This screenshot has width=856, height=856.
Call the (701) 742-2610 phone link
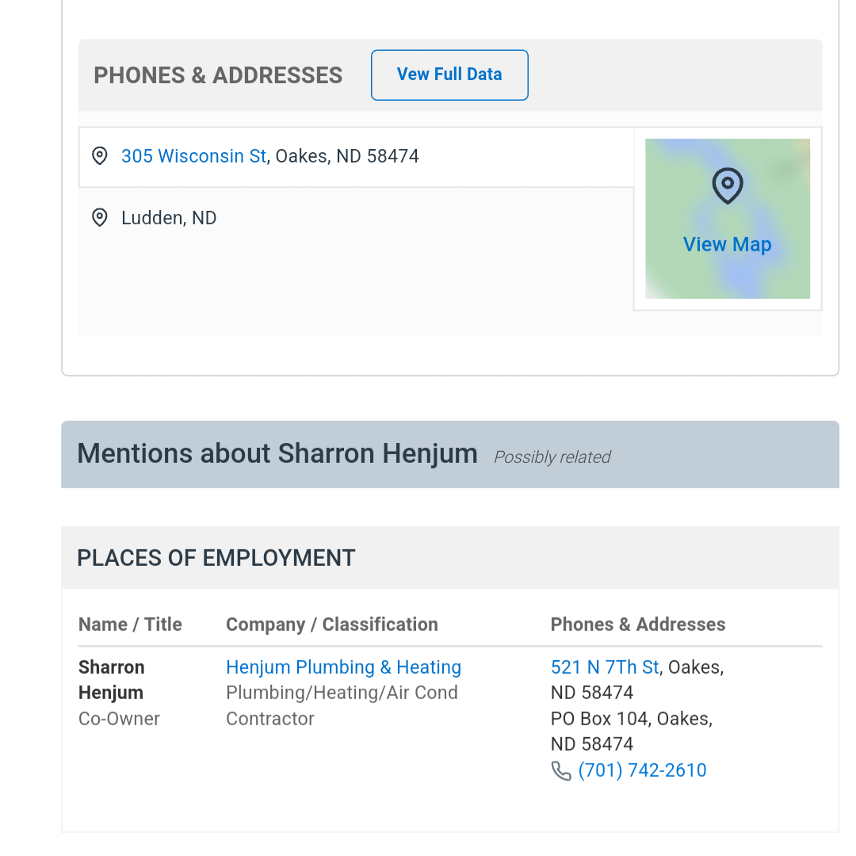pyautogui.click(x=642, y=770)
